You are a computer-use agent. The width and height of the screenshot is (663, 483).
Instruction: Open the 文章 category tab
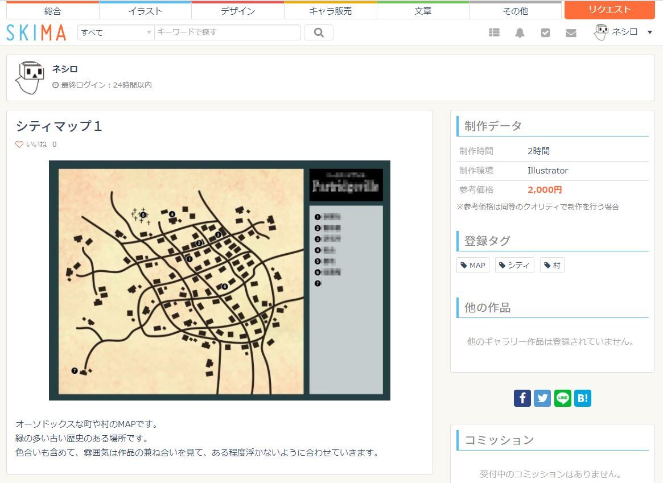pos(422,10)
